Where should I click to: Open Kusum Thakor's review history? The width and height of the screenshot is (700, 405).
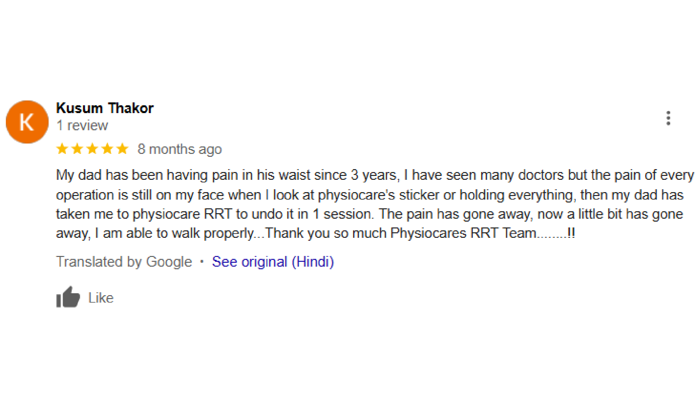(82, 125)
